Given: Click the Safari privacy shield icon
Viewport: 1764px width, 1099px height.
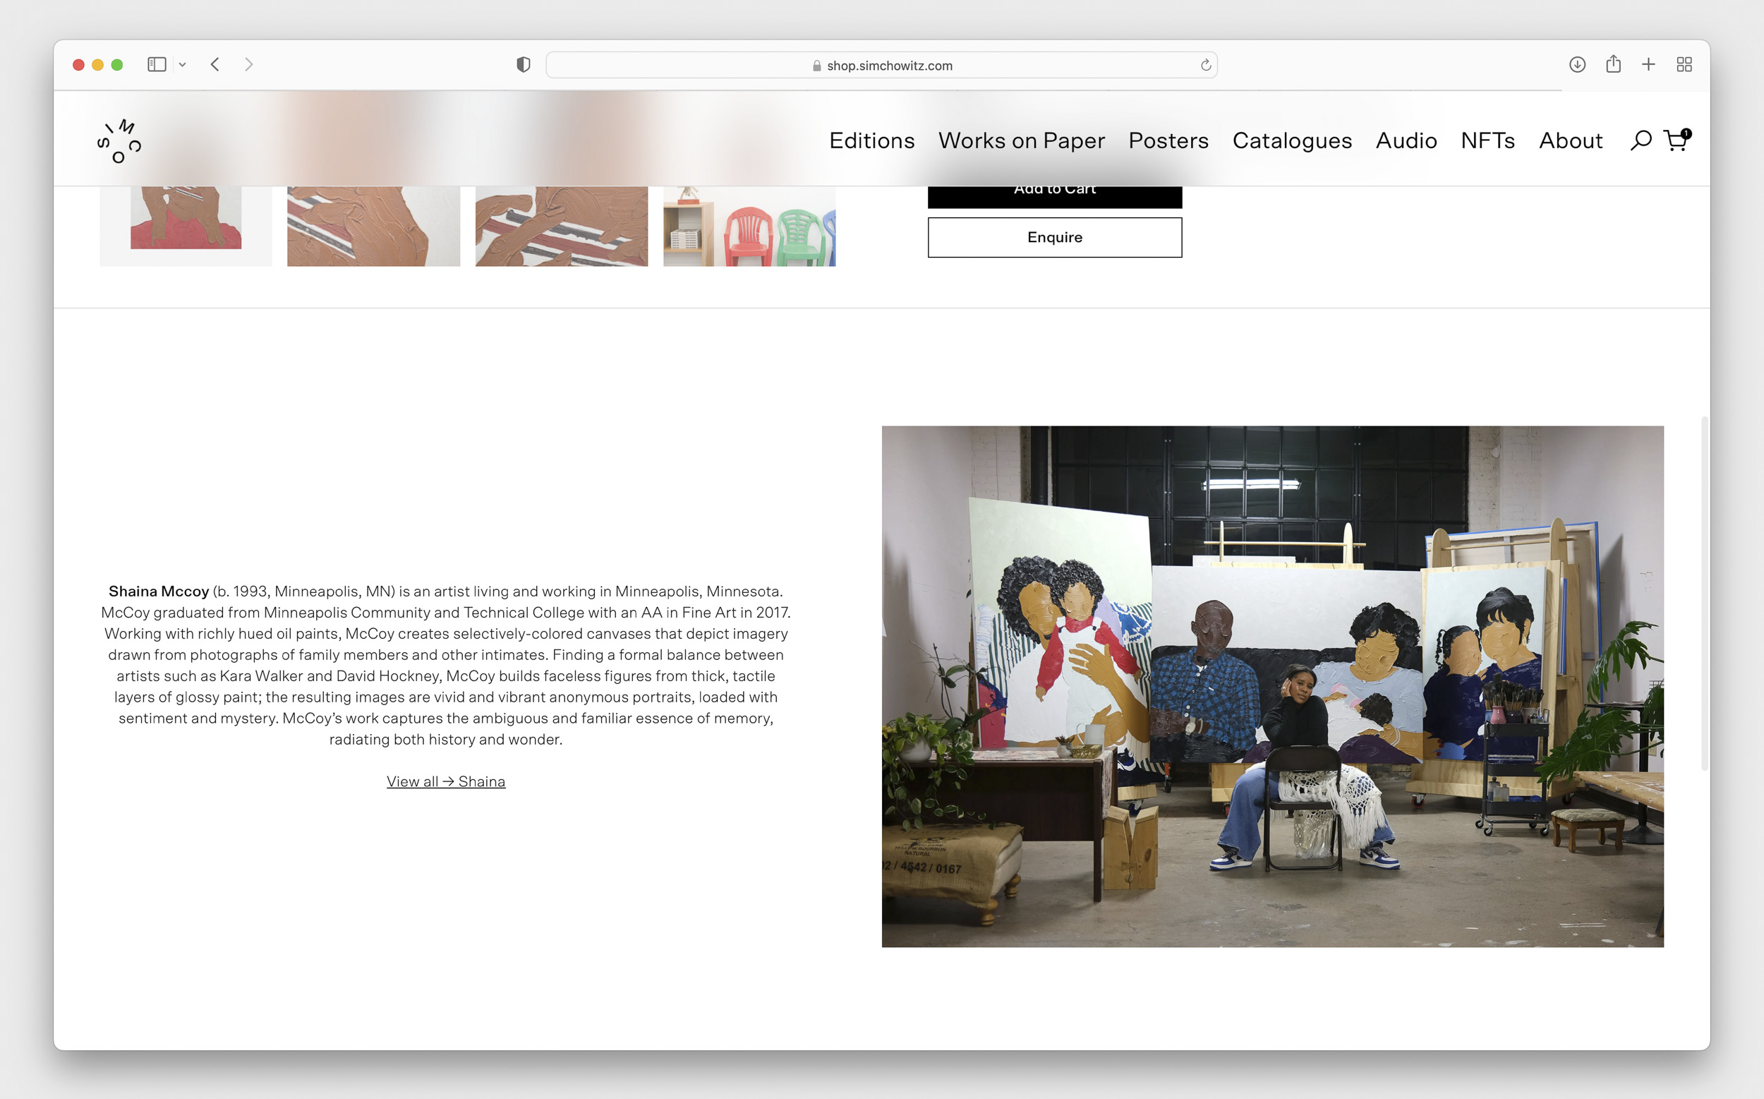Looking at the screenshot, I should (523, 65).
